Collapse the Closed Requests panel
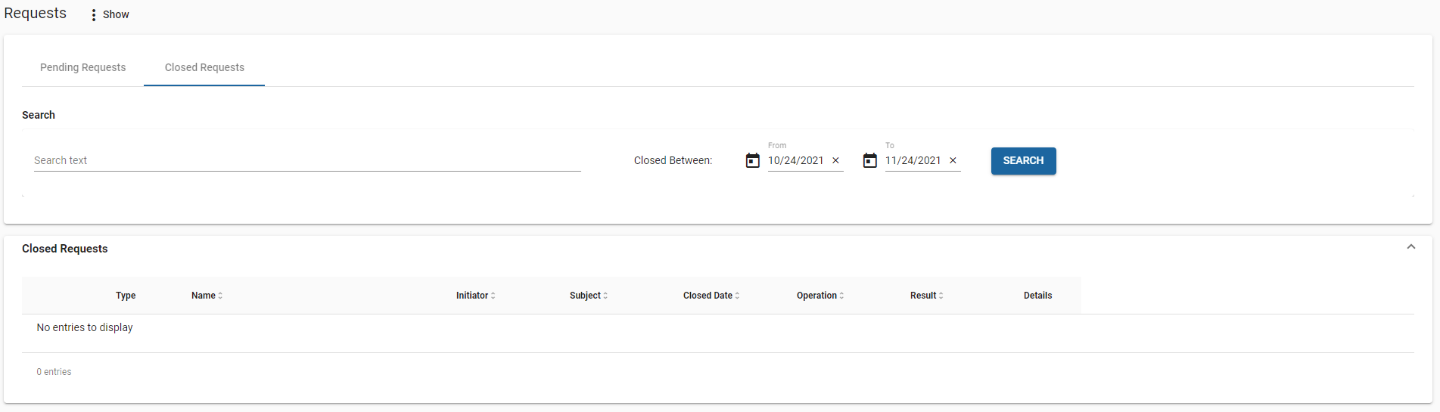Image resolution: width=1440 pixels, height=412 pixels. [x=1410, y=247]
